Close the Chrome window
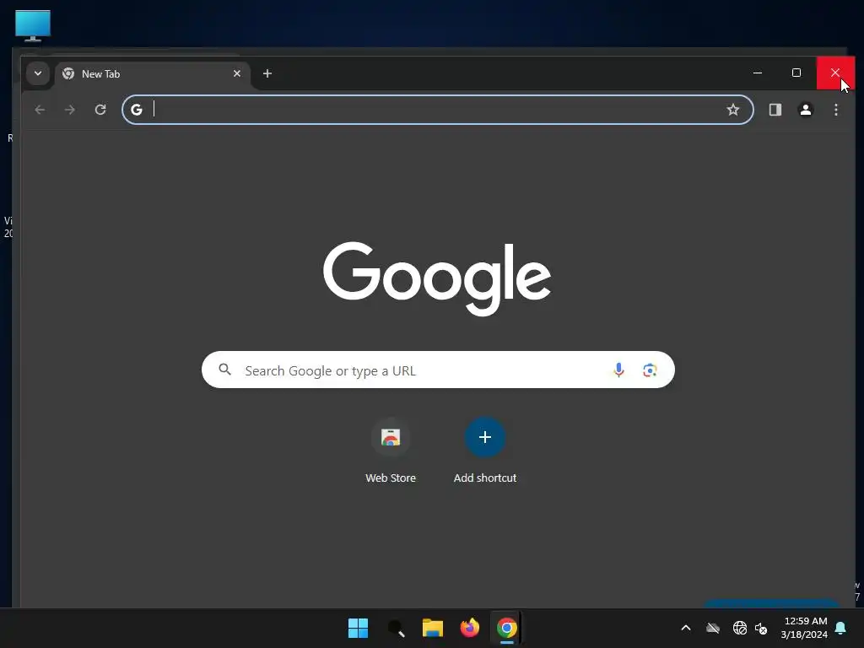Image resolution: width=864 pixels, height=648 pixels. [x=835, y=73]
